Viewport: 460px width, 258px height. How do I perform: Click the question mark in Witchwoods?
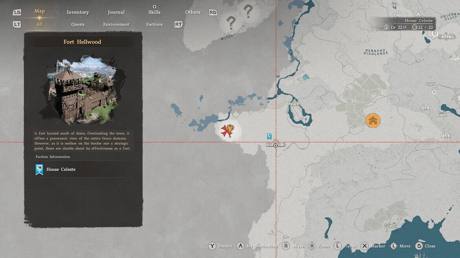coord(231,23)
